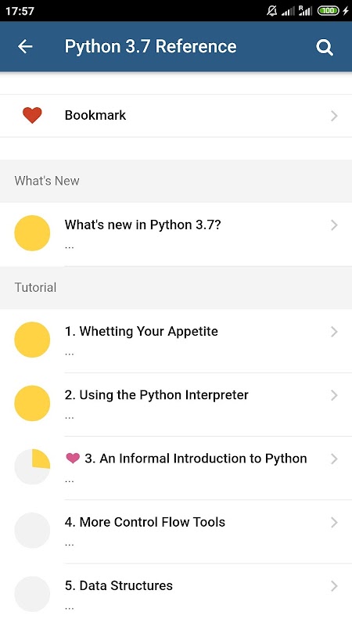Tap battery indicator in status bar
The image size is (352, 626).
328,11
